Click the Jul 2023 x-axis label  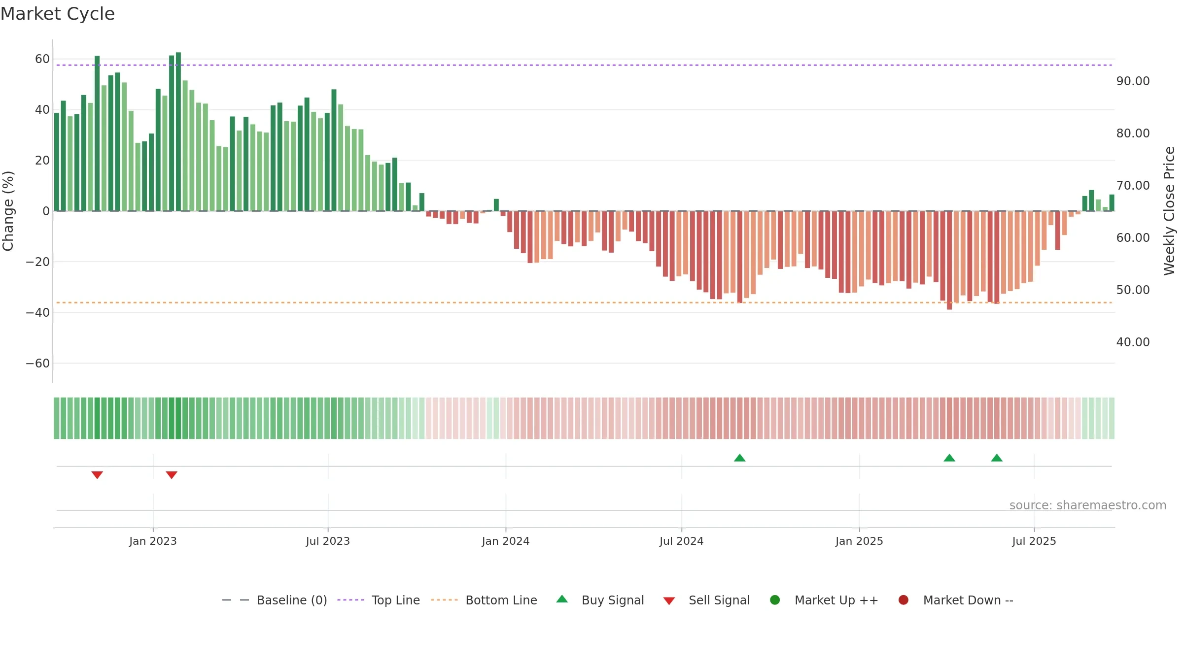[x=328, y=541]
